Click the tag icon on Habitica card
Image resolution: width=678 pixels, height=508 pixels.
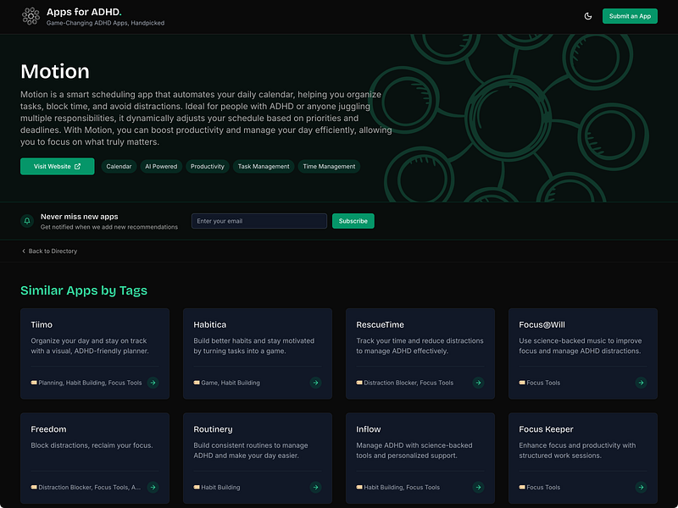click(197, 383)
